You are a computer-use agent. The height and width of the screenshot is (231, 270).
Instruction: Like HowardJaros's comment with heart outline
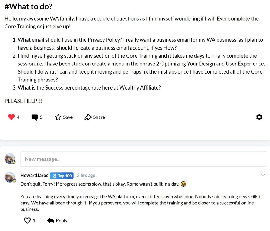pos(27,221)
